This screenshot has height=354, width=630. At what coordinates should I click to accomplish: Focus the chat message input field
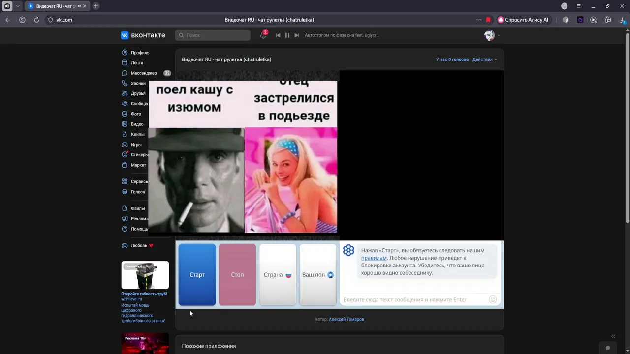tap(412, 300)
